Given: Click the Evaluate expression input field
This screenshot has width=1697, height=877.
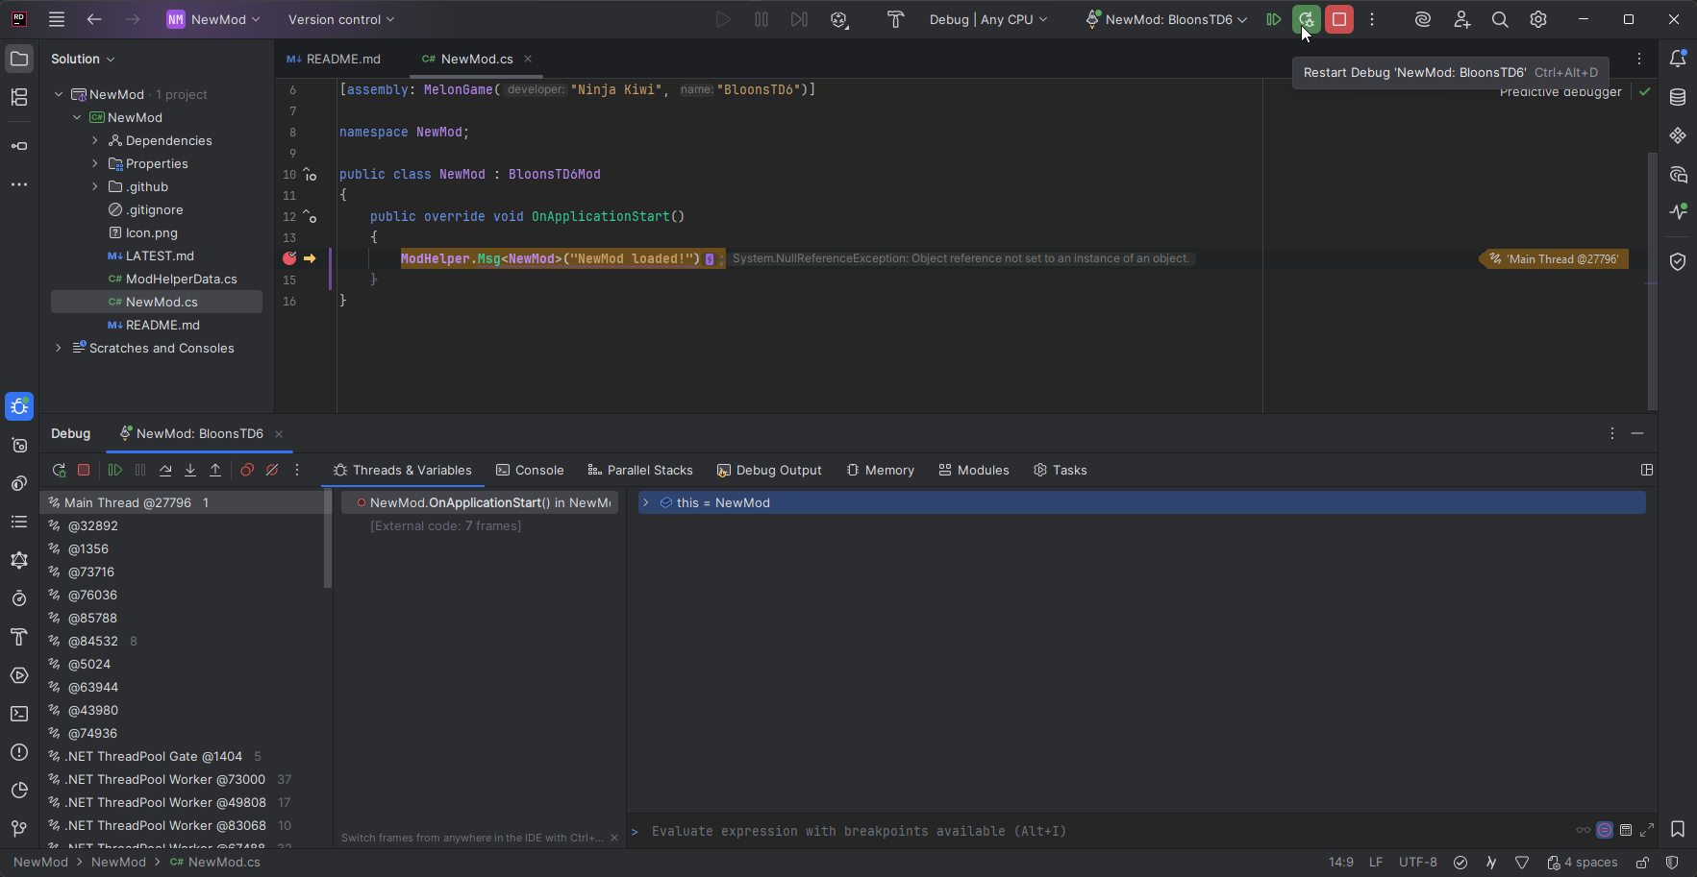Looking at the screenshot, I should [961, 831].
